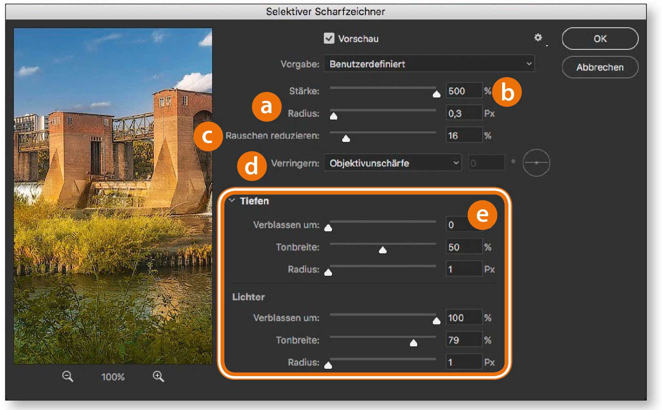Click the Lichter Tonbreite slider handle

(x=414, y=343)
